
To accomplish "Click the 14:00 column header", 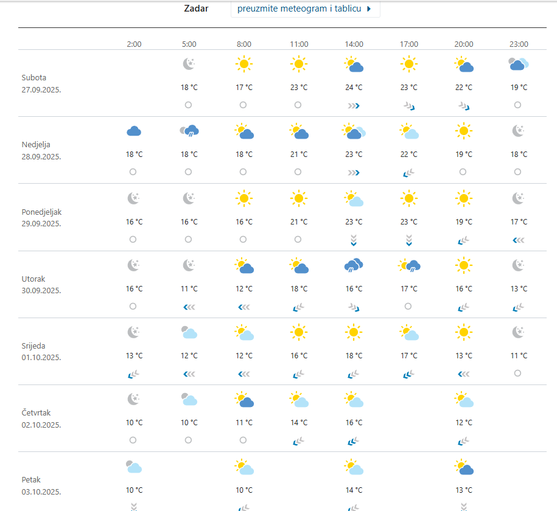I will point(354,44).
